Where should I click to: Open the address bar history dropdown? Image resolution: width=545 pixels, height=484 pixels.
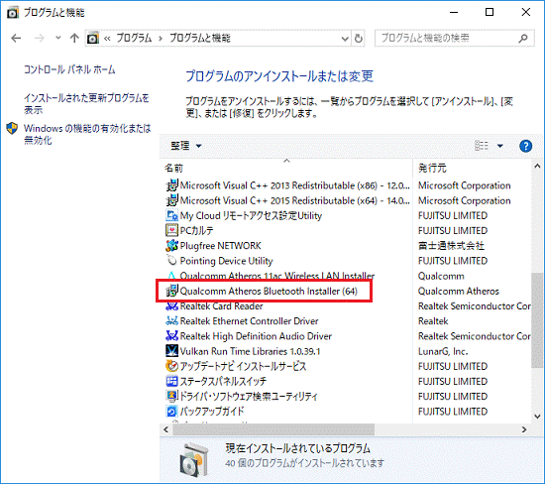point(345,39)
